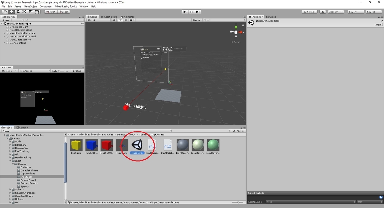The height and width of the screenshot is (208, 384).
Task: Select the gray sphere InputRays material
Action: click(x=183, y=147)
